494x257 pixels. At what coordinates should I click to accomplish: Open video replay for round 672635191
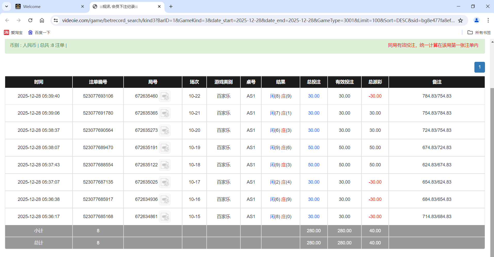coord(165,148)
